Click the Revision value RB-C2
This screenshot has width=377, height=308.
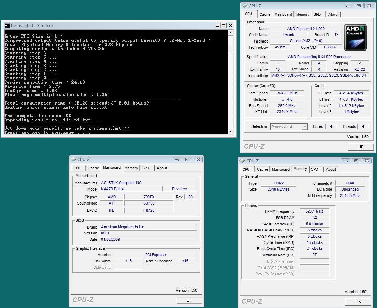(360, 69)
